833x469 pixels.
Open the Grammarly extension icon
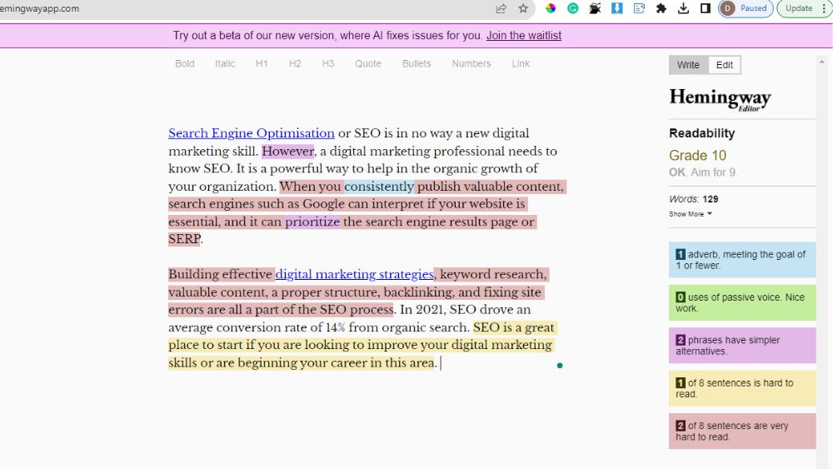click(x=573, y=8)
